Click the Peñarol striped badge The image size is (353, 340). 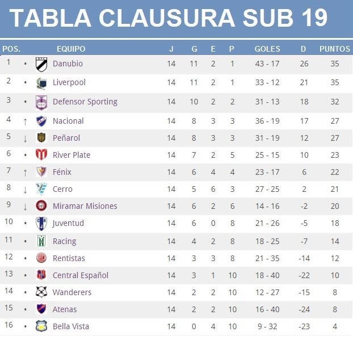pyautogui.click(x=41, y=137)
